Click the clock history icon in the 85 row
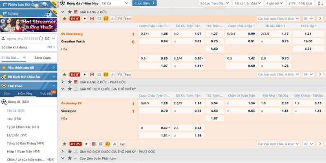326x163 pixels. (120, 19)
